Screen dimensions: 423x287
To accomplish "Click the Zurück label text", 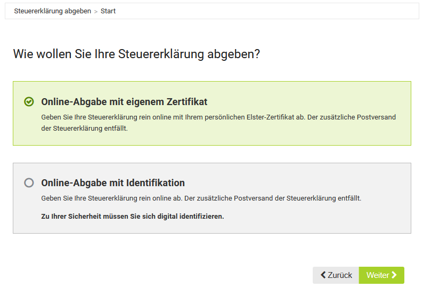I will (340, 275).
